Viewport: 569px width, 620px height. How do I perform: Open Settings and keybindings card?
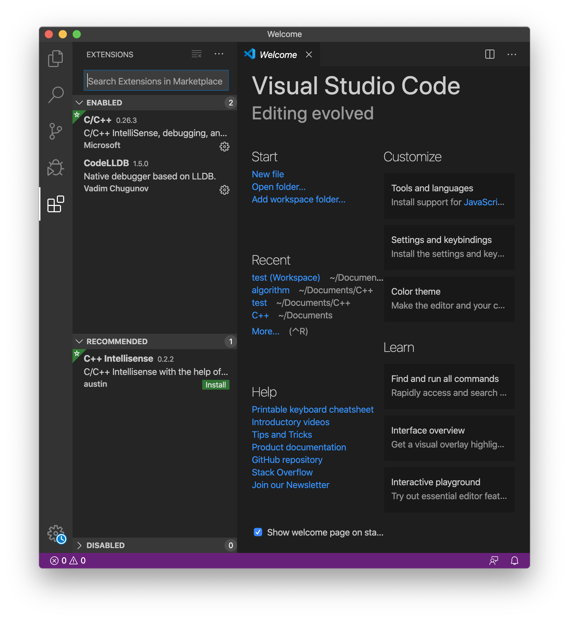coord(449,247)
